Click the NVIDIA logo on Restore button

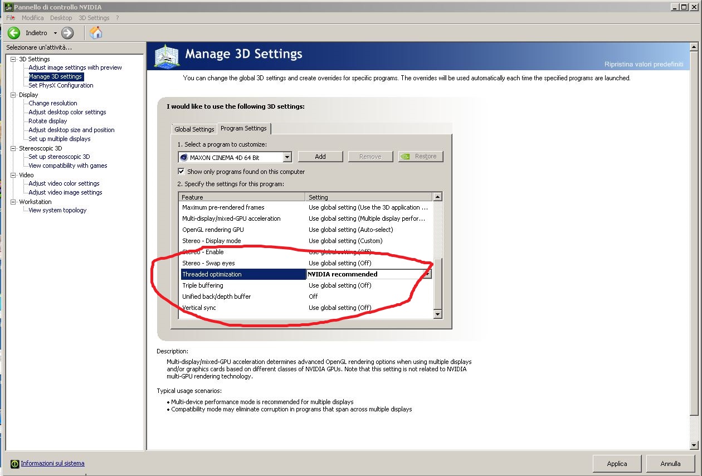tap(406, 157)
